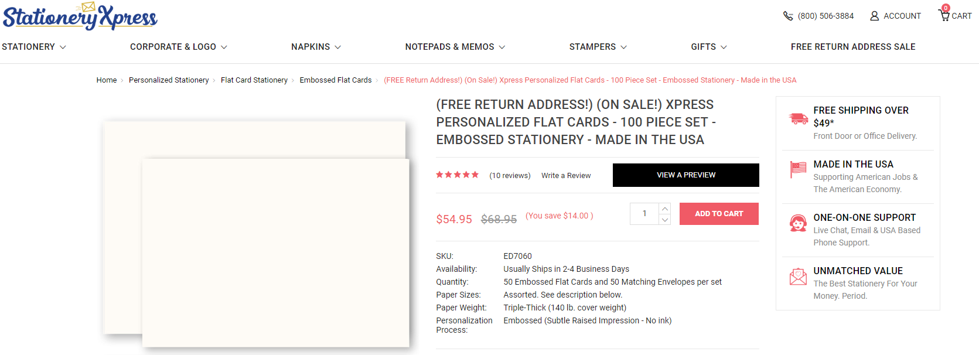Click the support agent headset icon

click(798, 223)
